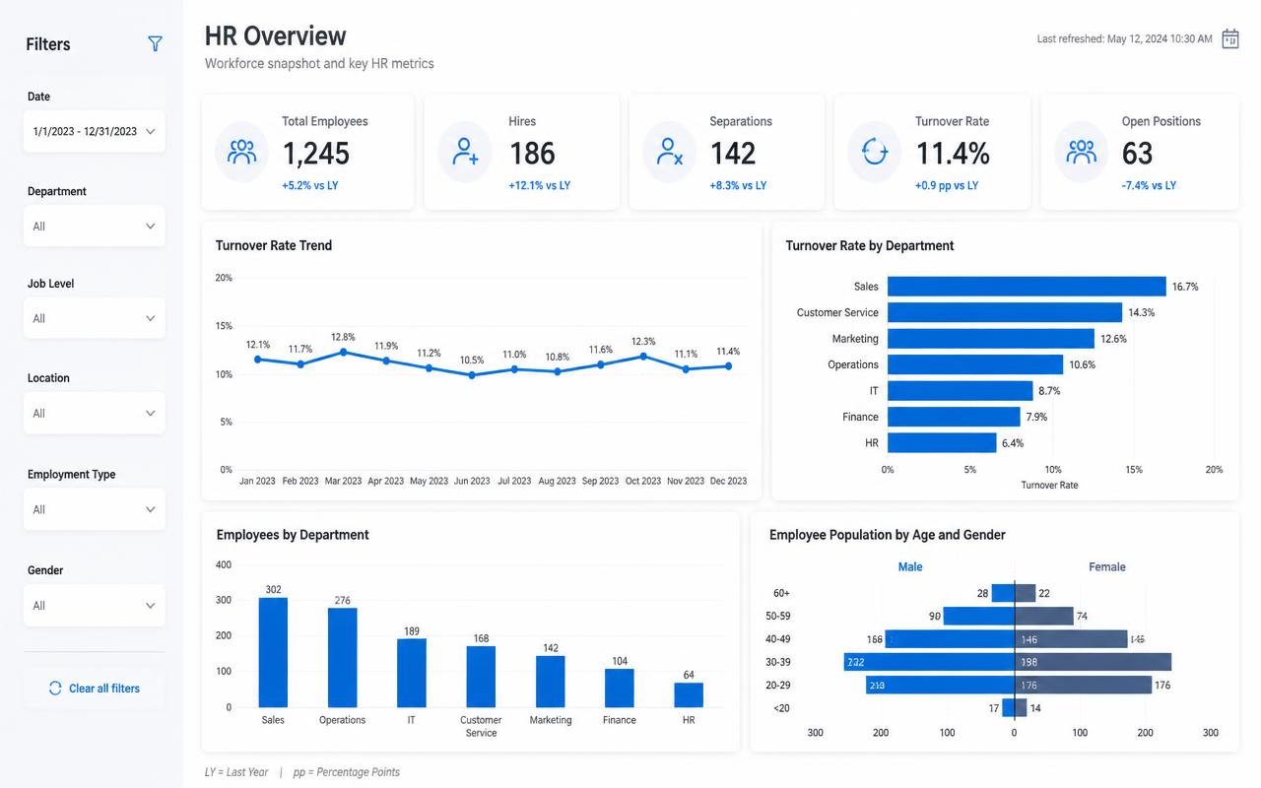Screen dimensions: 1261x788
Task: Click the Total Employees value 1,245
Action: (316, 153)
